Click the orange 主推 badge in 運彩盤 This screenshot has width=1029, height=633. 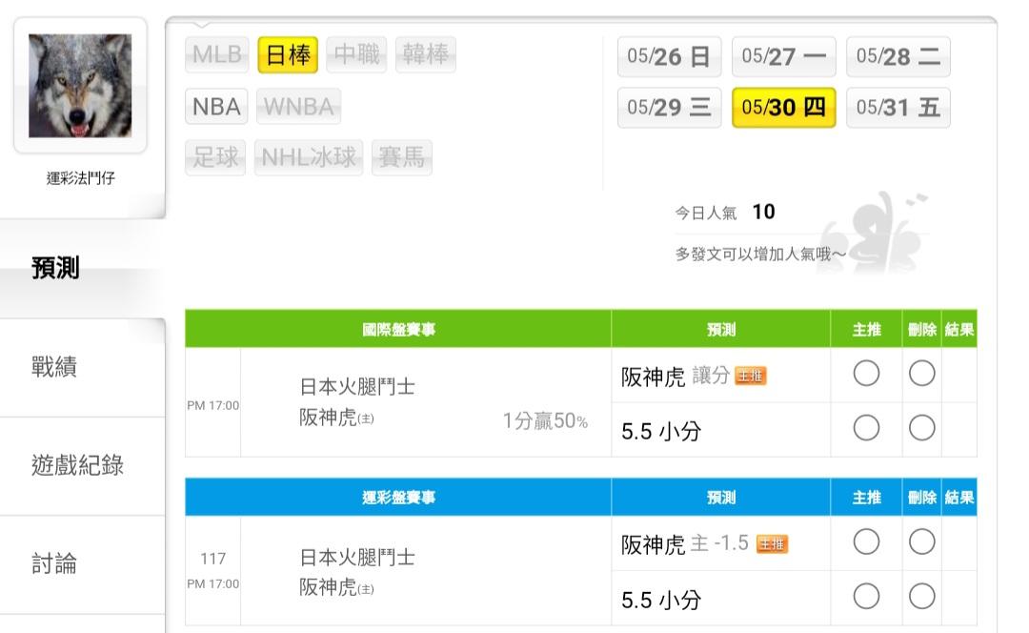pos(772,544)
